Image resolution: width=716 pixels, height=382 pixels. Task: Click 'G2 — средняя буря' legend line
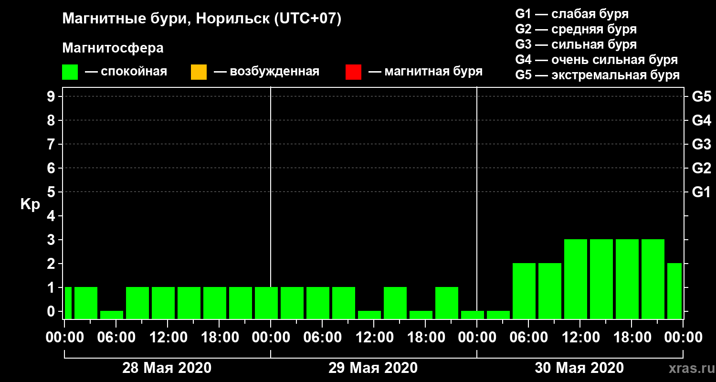pyautogui.click(x=576, y=29)
